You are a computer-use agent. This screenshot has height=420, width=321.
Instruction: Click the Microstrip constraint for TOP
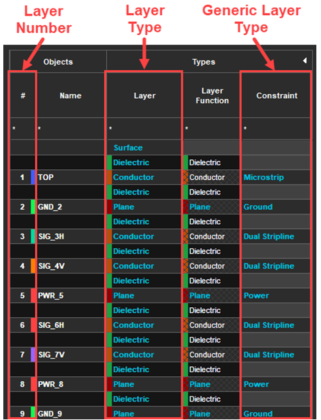pos(276,177)
